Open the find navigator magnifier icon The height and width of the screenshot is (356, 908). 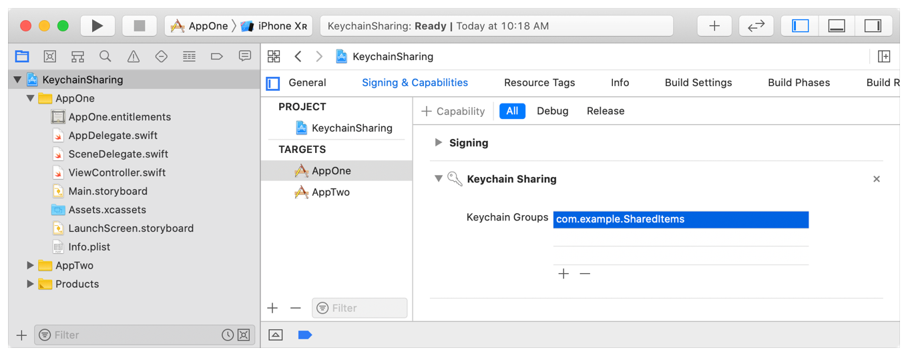coord(105,57)
